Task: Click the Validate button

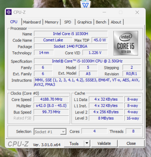Action: [104, 144]
